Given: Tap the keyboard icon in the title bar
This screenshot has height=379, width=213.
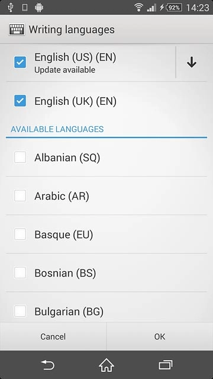Looking at the screenshot, I should click(17, 30).
